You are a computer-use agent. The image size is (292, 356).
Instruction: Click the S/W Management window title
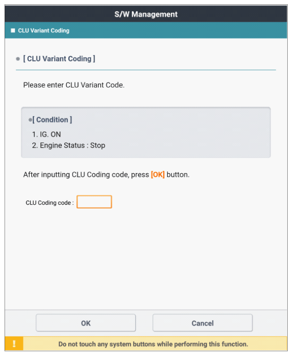(146, 14)
